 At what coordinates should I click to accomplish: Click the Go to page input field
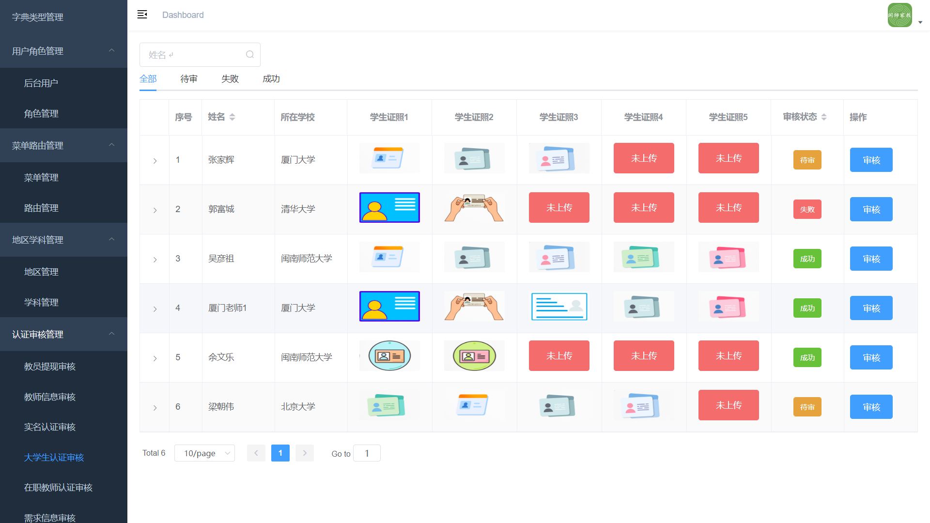tap(367, 453)
